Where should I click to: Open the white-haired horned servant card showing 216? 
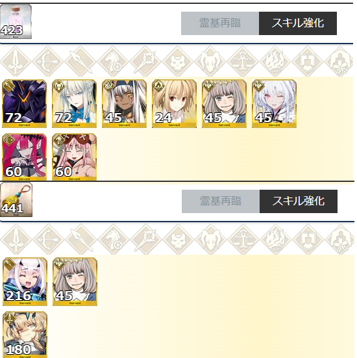25,281
